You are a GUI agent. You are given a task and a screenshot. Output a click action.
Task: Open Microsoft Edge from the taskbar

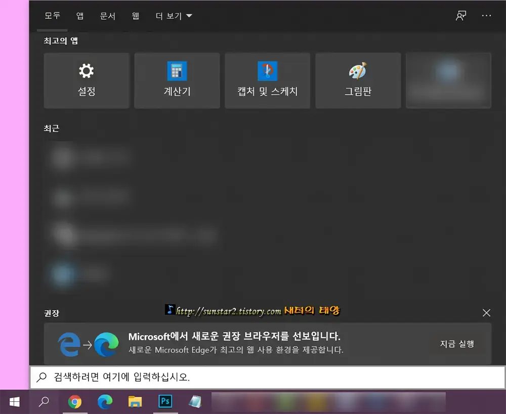click(105, 401)
